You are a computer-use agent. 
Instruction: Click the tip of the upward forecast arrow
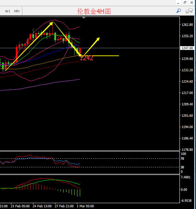click(99, 38)
